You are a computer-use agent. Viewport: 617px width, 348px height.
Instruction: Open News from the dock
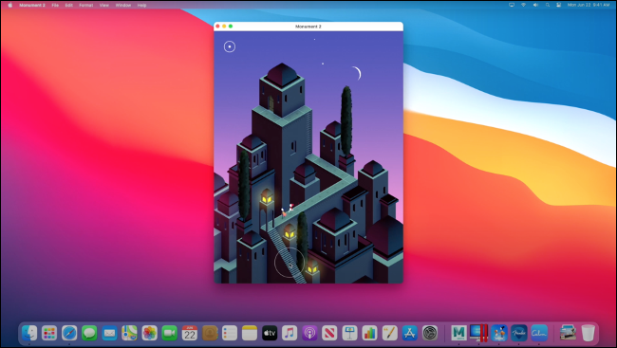point(329,333)
